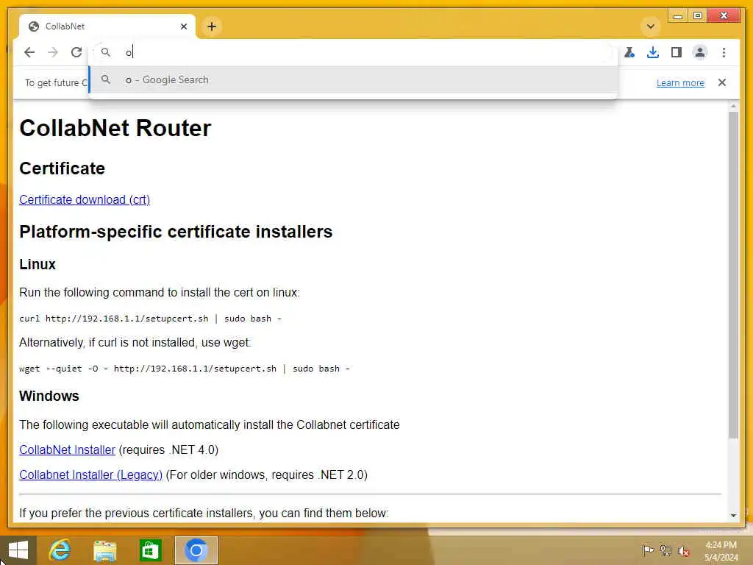This screenshot has height=565, width=753.
Task: Click the network tray icon
Action: [x=665, y=550]
